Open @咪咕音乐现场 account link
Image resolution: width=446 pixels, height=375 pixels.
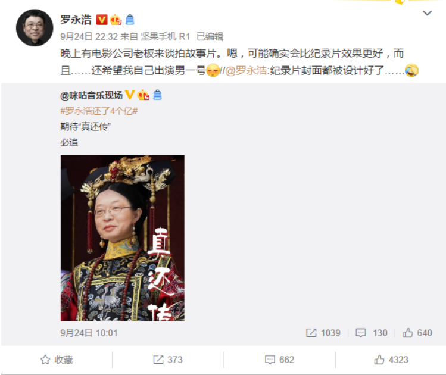(91, 95)
